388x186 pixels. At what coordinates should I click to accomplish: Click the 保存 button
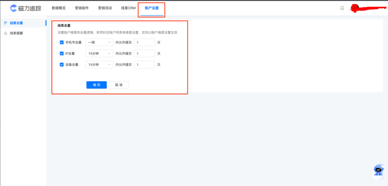click(97, 85)
